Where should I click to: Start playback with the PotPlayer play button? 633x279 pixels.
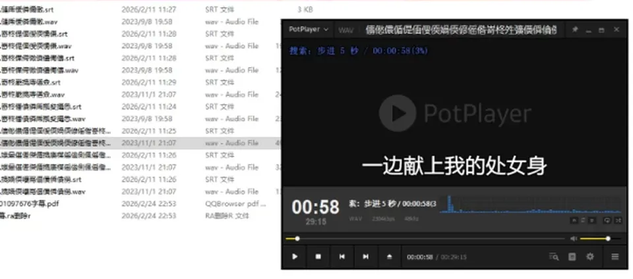coord(295,257)
